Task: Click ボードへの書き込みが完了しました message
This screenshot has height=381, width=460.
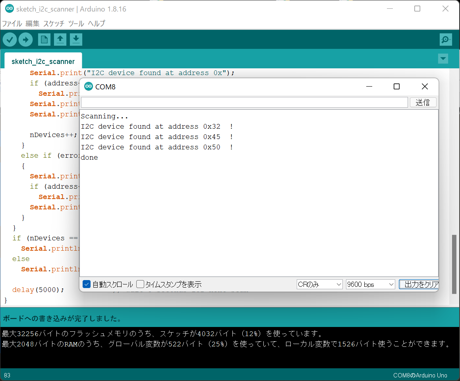Action: click(x=62, y=319)
